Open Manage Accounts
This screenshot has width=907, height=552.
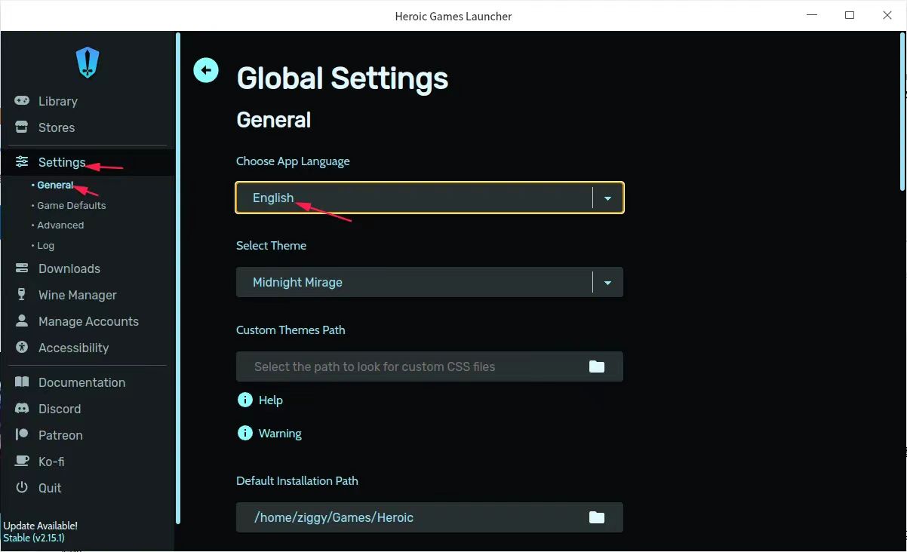point(88,321)
